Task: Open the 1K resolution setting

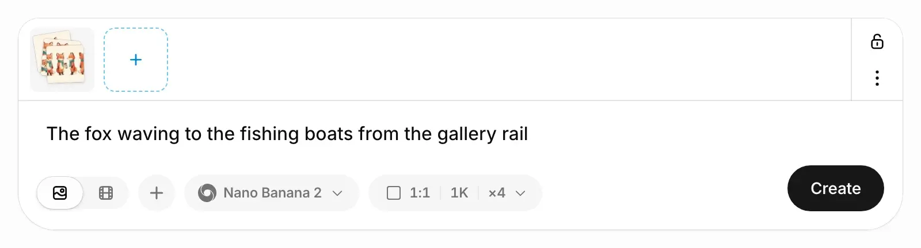Action: (459, 193)
